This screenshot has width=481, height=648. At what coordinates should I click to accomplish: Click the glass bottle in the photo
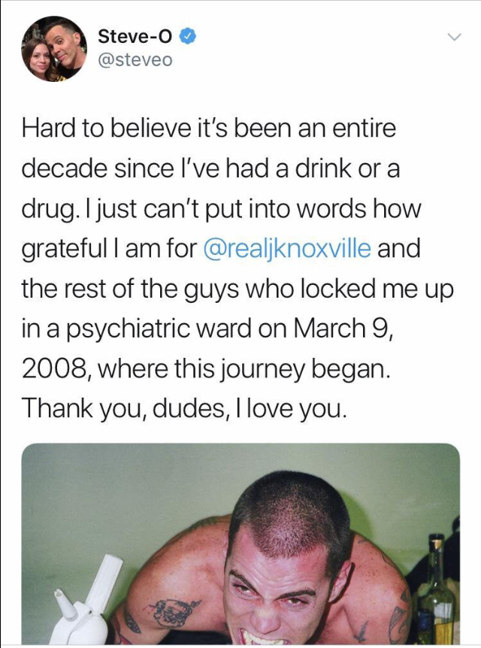click(435, 594)
